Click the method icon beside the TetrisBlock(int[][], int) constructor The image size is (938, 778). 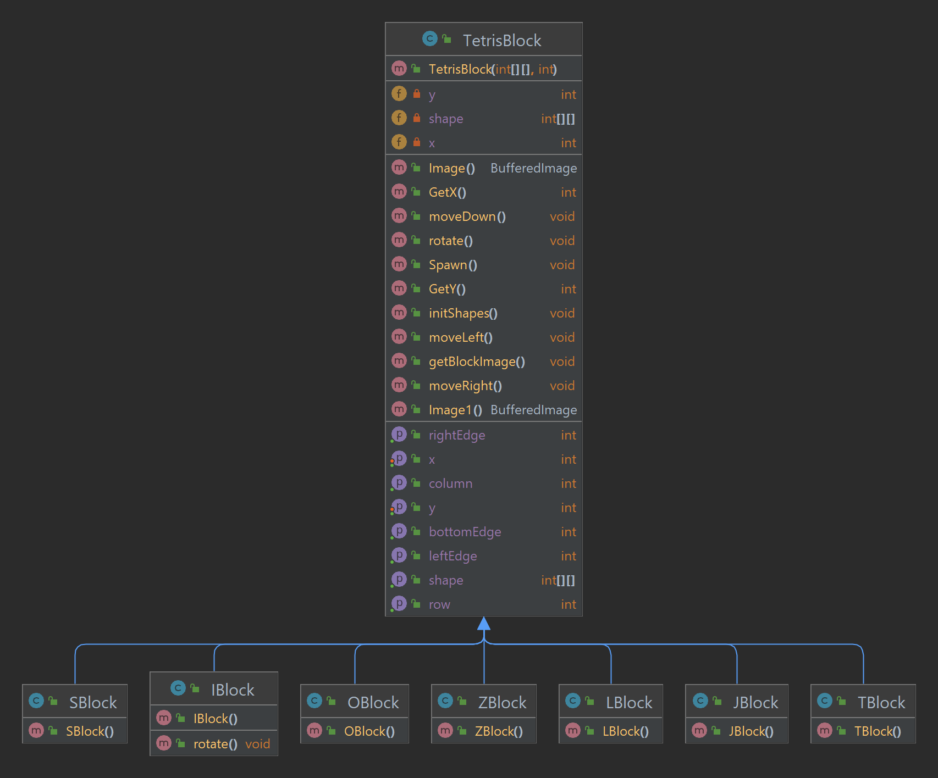399,68
